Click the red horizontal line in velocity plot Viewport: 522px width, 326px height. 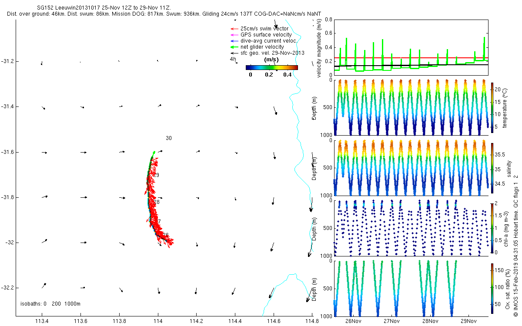(411, 58)
